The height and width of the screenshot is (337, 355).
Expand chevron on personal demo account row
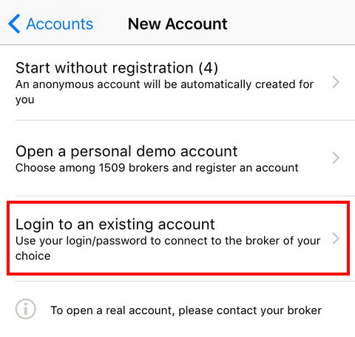tap(336, 158)
